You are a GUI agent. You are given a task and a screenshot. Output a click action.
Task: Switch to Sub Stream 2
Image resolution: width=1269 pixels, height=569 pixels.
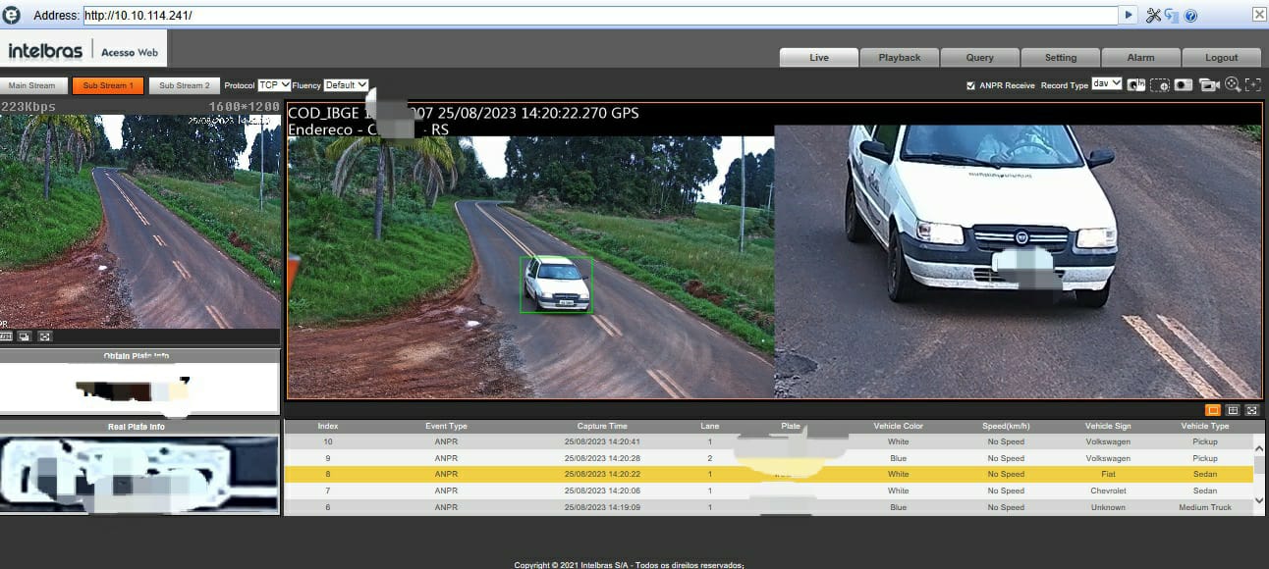pos(185,86)
